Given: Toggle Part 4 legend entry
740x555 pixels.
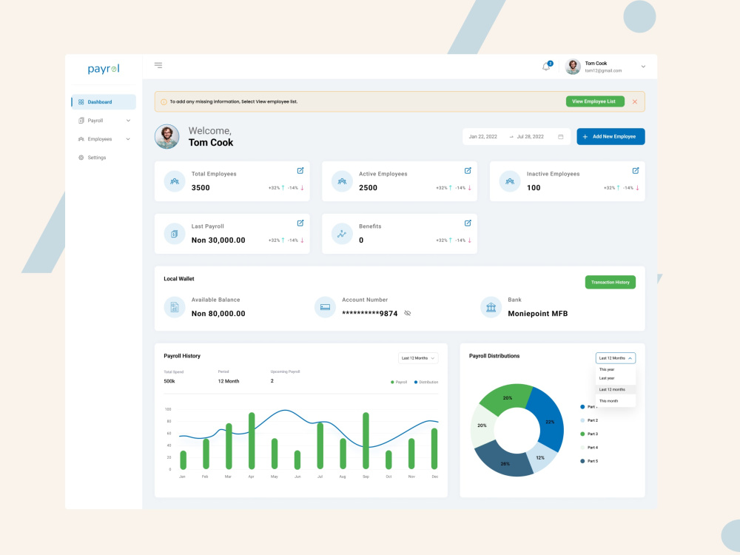Looking at the screenshot, I should (589, 448).
